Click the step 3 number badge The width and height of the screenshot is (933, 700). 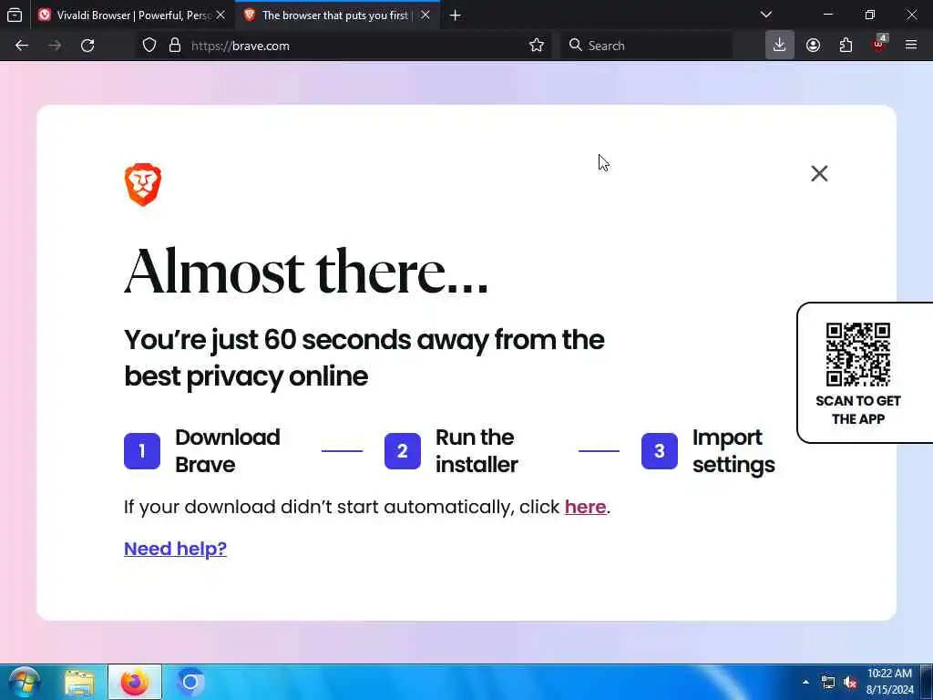coord(660,451)
